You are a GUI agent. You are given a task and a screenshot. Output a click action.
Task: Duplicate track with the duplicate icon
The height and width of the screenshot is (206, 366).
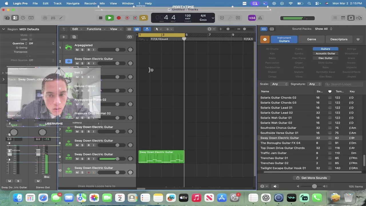tap(74, 37)
